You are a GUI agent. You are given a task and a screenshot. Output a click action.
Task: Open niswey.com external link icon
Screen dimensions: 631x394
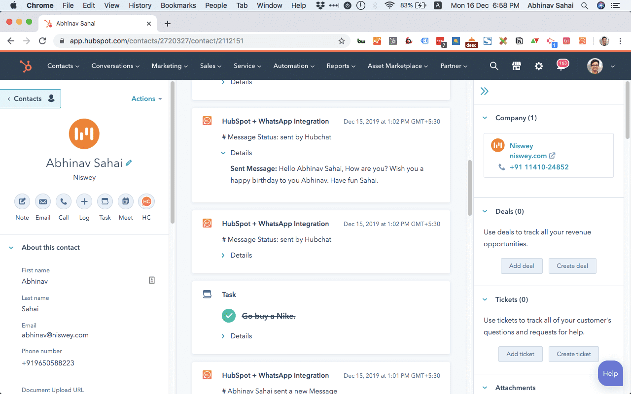(x=552, y=156)
